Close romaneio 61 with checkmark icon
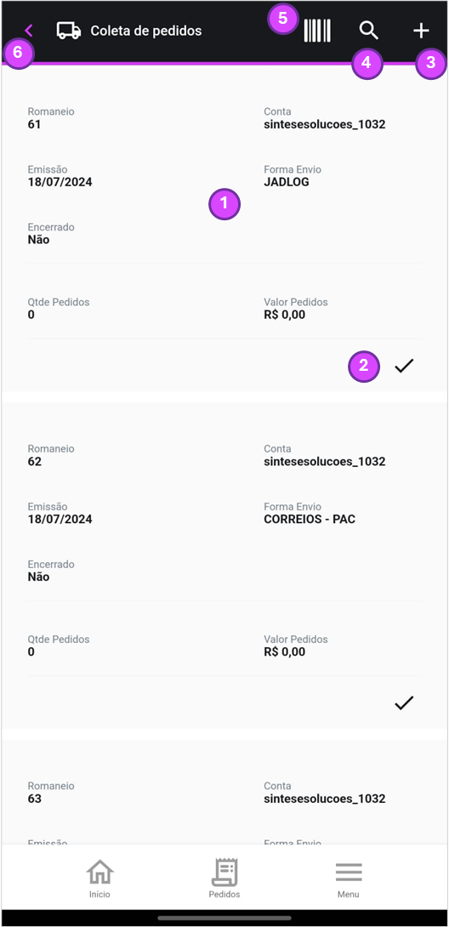 404,366
